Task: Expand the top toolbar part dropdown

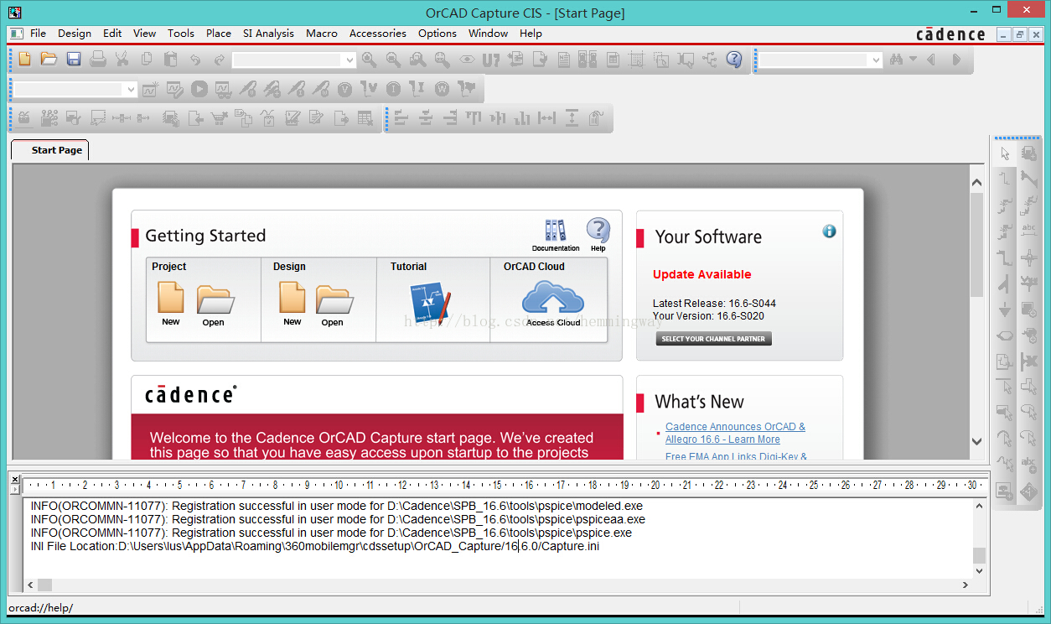Action: [349, 60]
